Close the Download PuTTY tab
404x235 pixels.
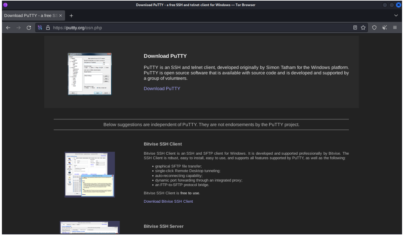60,15
